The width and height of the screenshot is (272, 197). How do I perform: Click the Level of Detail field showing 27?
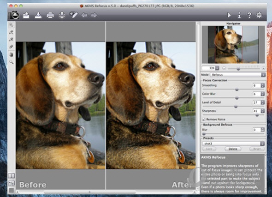coord(257,102)
